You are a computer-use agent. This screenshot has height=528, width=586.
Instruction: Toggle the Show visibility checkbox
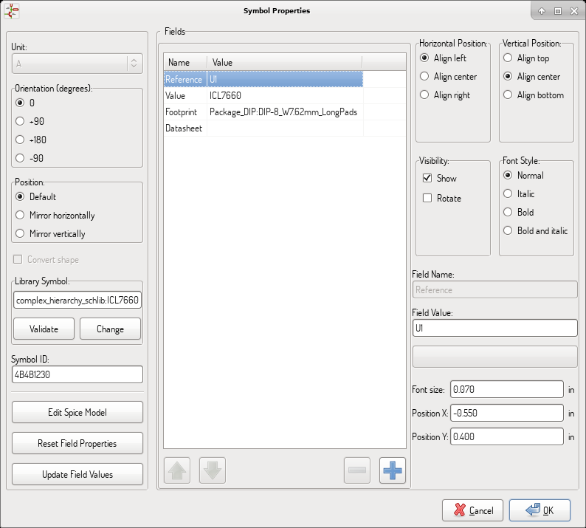click(427, 179)
